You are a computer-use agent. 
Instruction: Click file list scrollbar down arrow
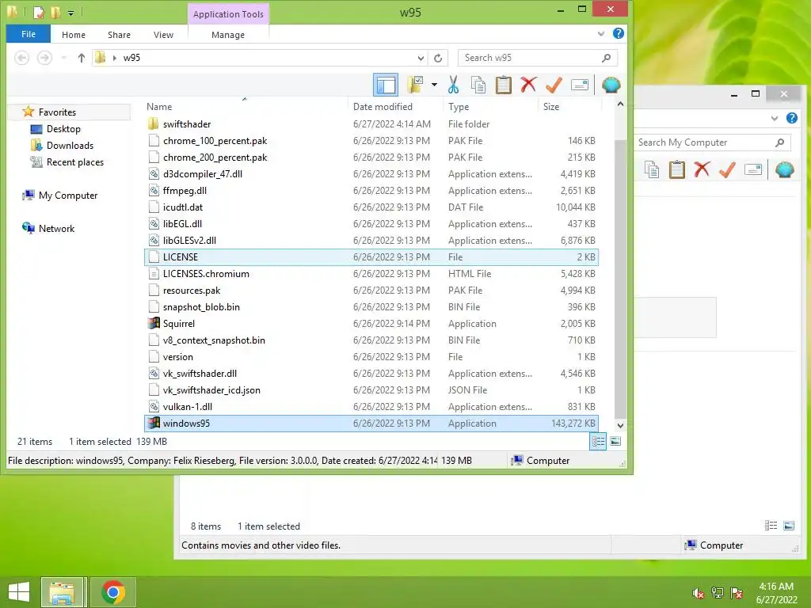(x=620, y=425)
